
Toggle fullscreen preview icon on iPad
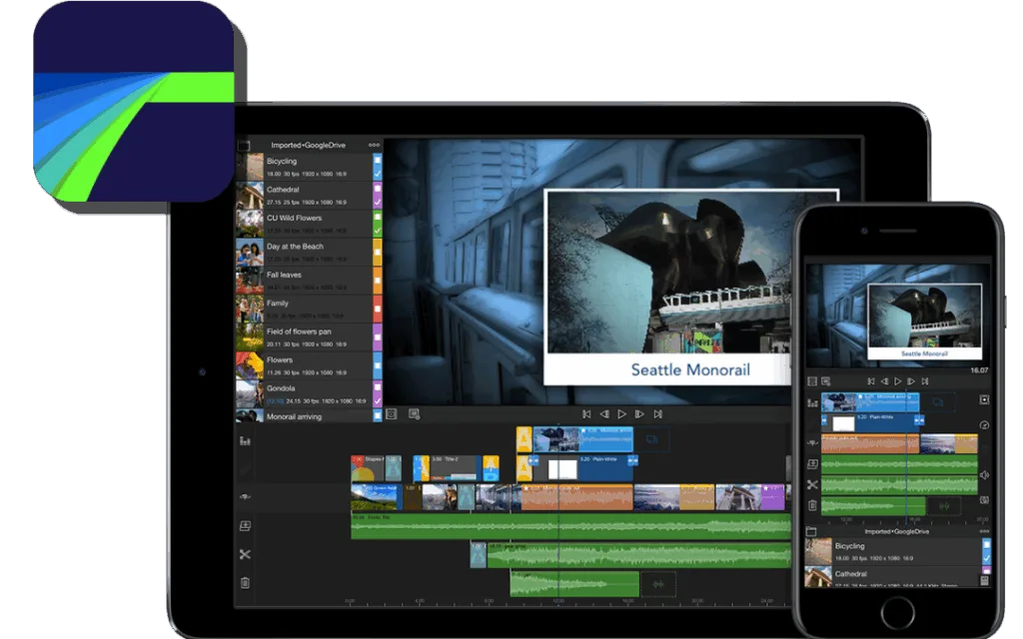tap(392, 414)
